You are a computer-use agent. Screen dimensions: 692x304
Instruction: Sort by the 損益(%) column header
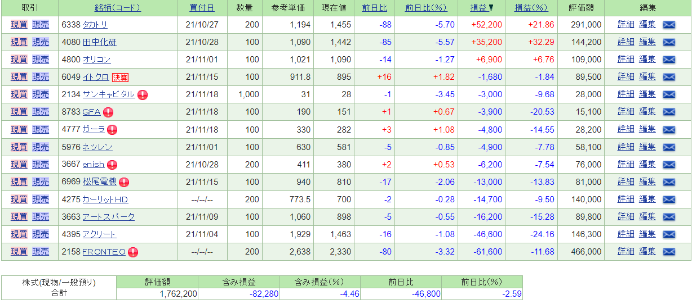(531, 8)
